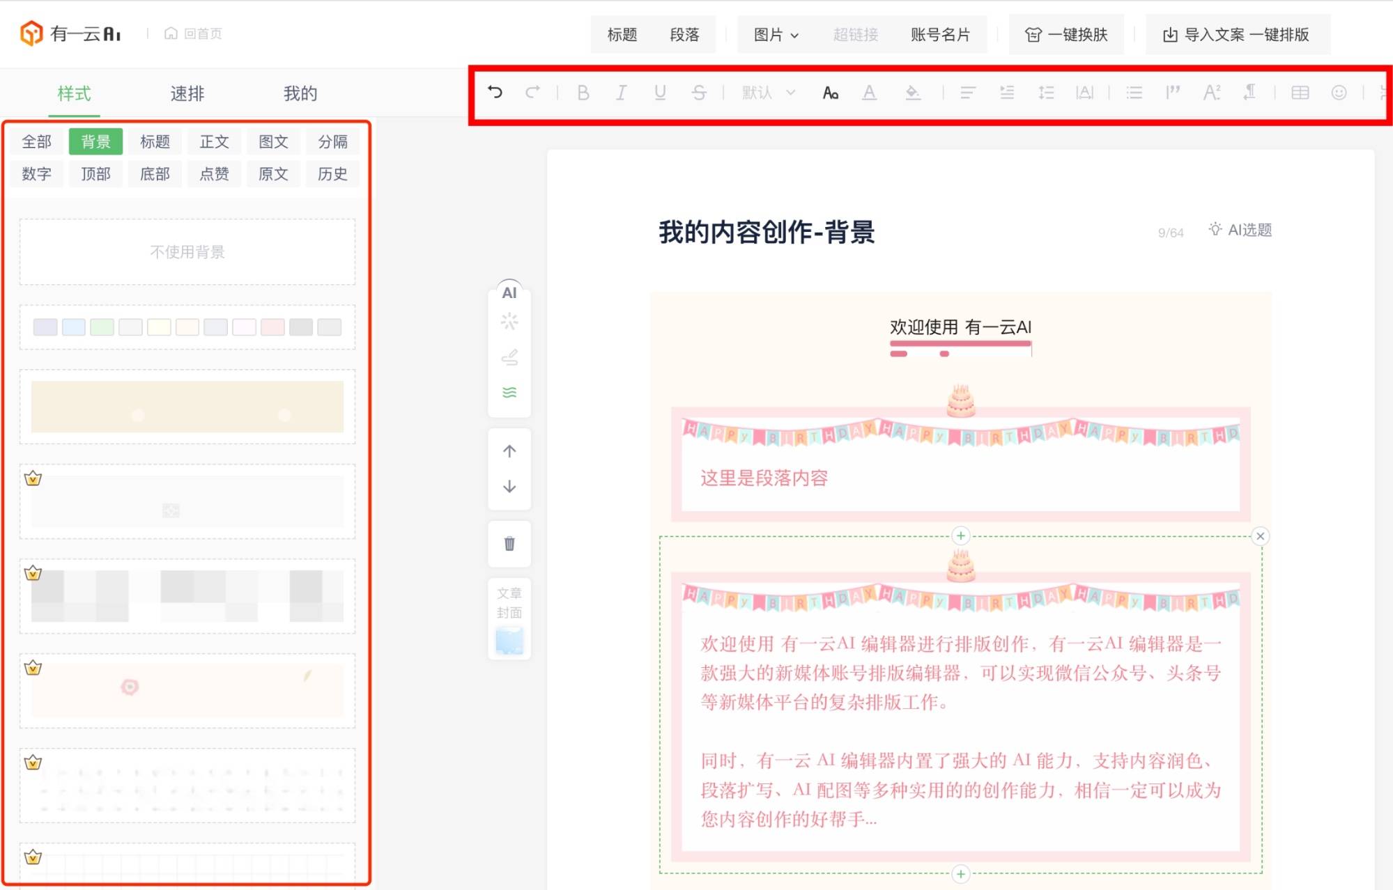The image size is (1393, 890).
Task: Select the 历史 style category
Action: tap(332, 173)
